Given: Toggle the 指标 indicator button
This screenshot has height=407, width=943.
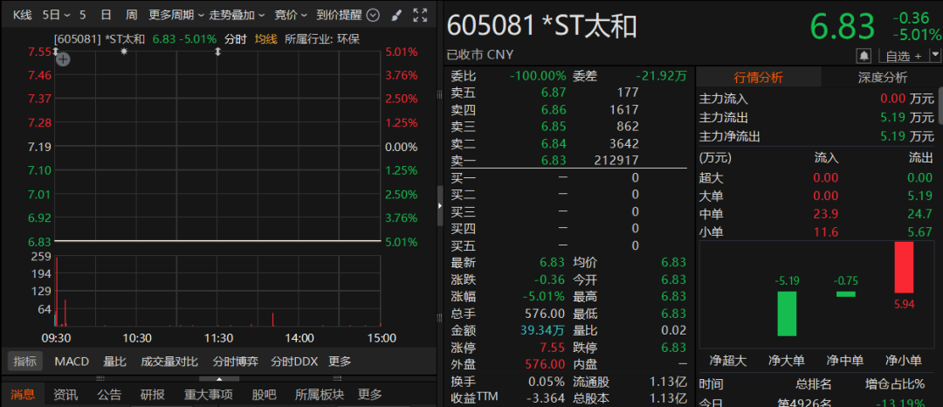Looking at the screenshot, I should [x=24, y=362].
